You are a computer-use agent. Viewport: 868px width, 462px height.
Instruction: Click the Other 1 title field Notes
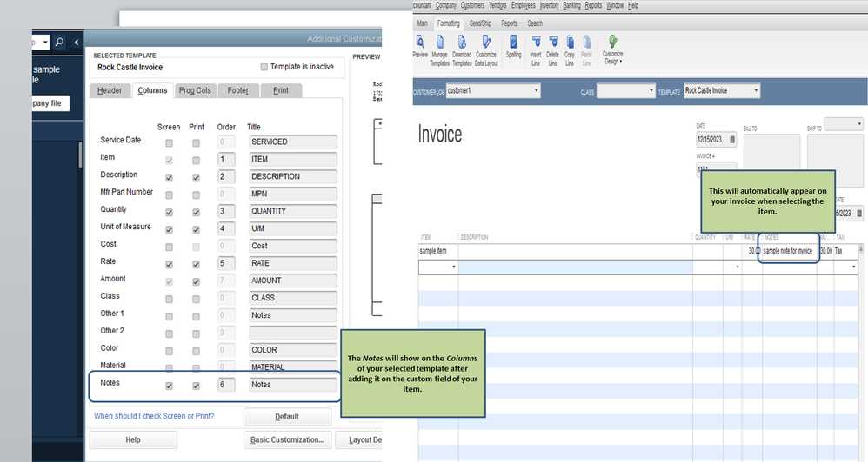[x=293, y=315]
